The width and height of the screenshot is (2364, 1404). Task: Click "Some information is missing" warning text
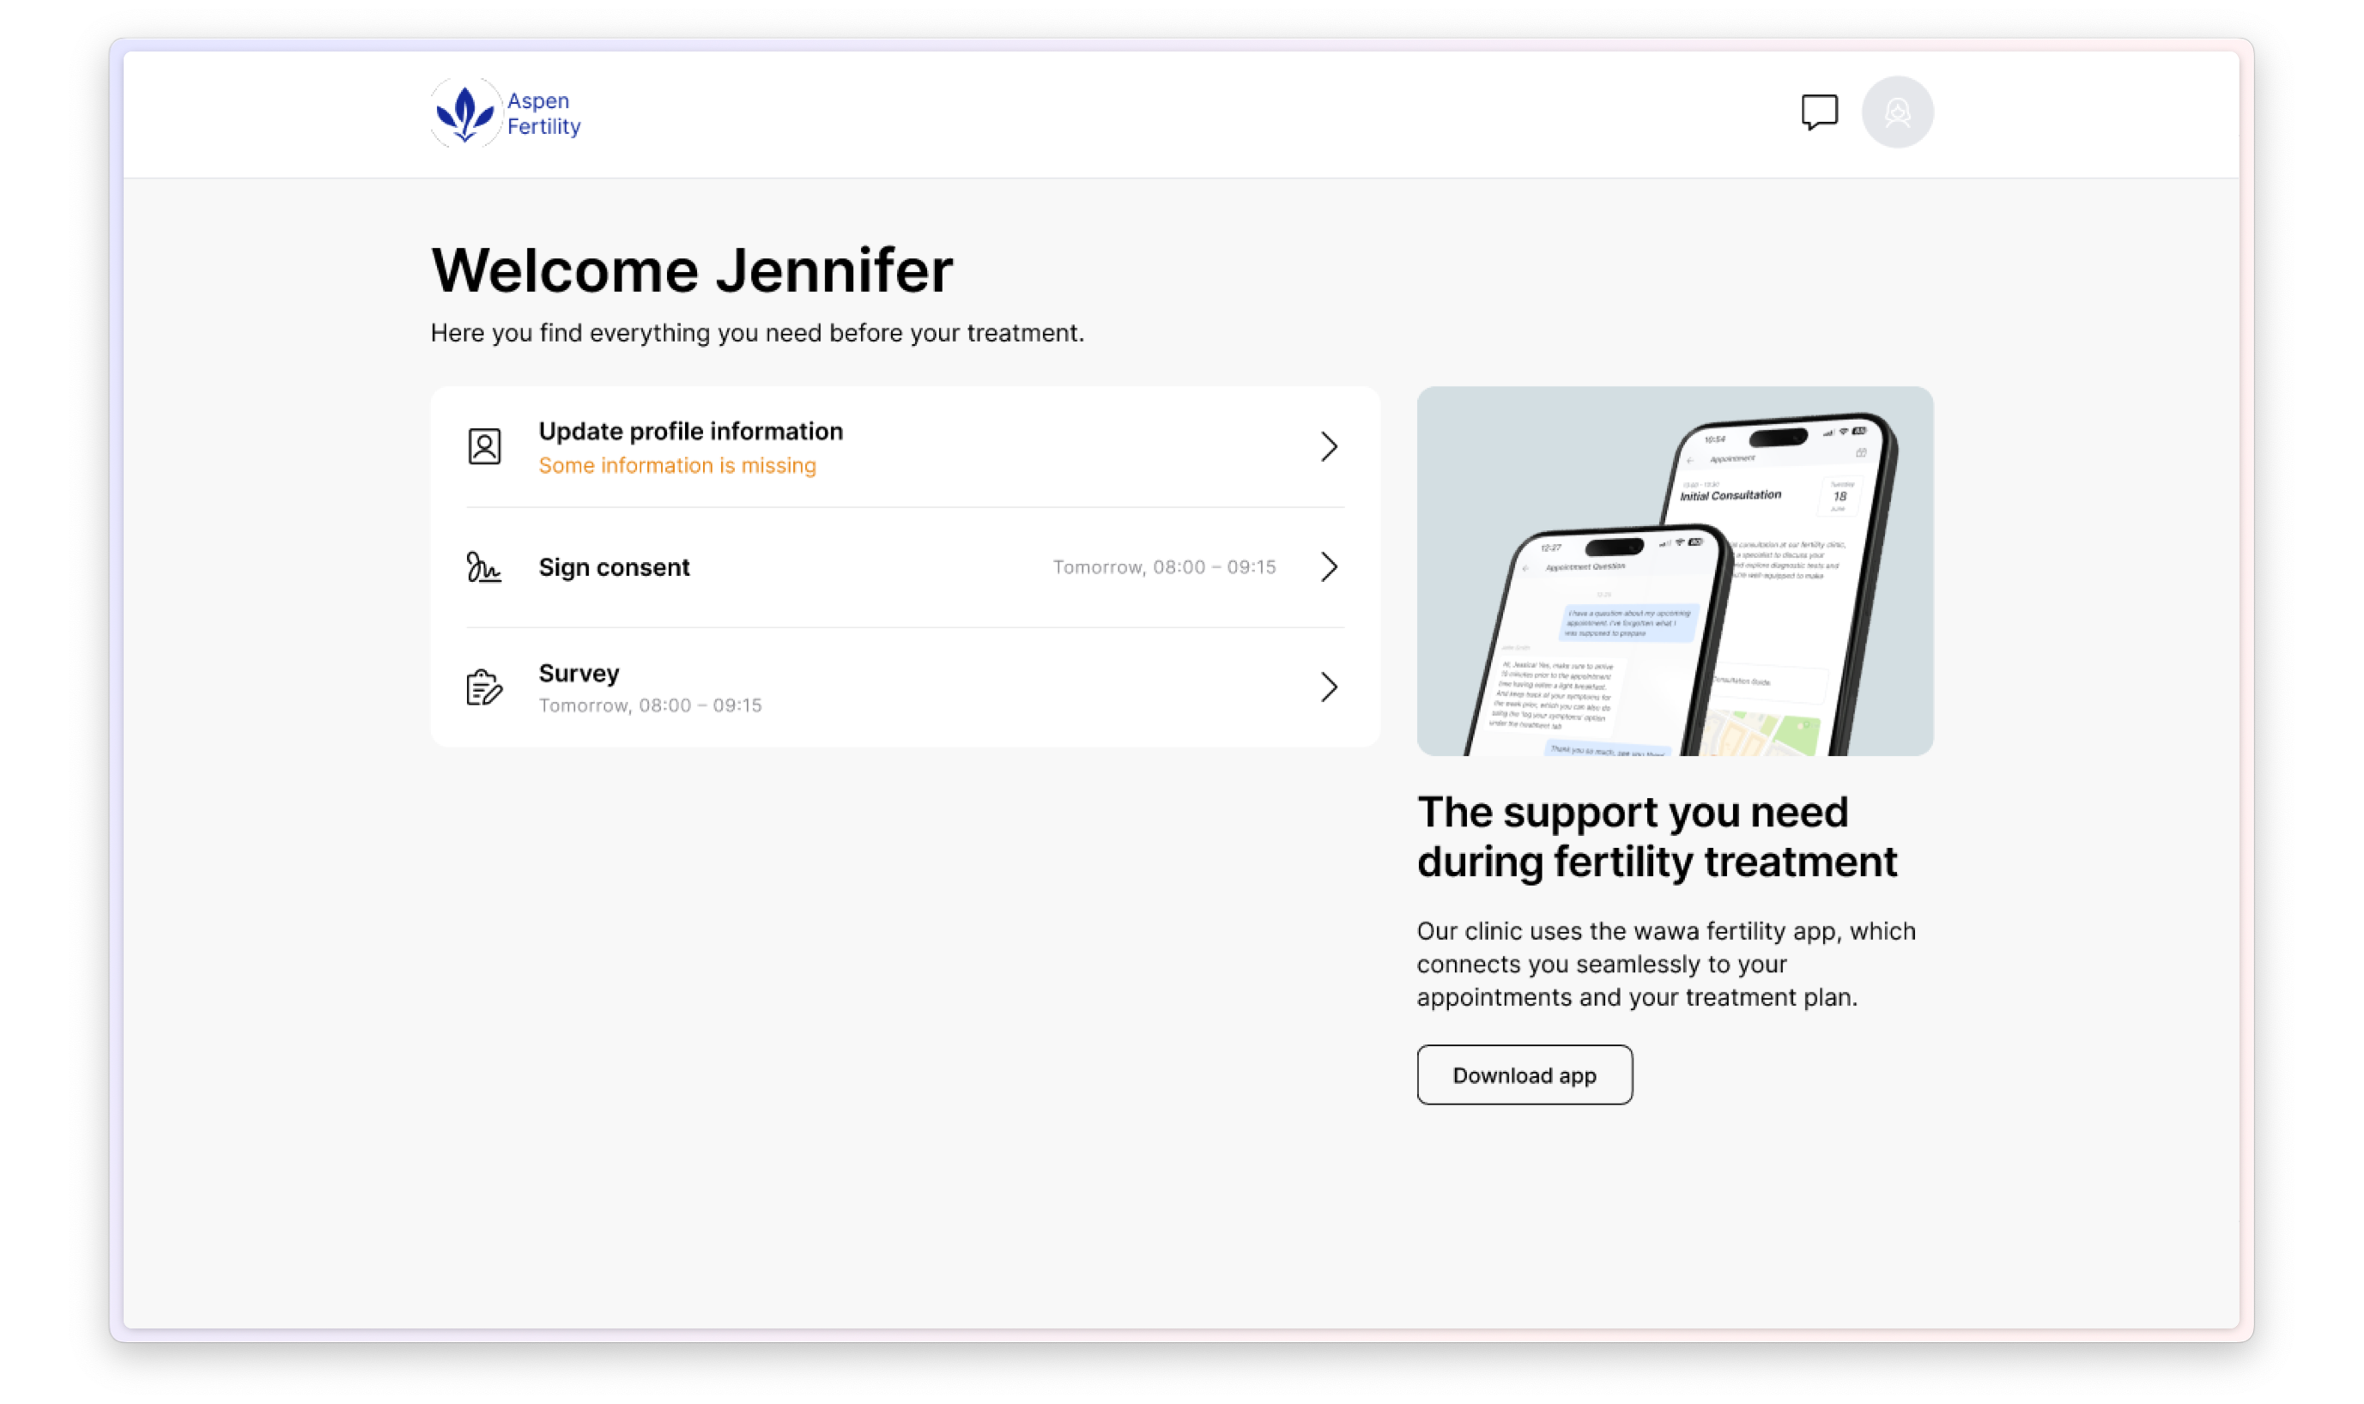tap(676, 465)
